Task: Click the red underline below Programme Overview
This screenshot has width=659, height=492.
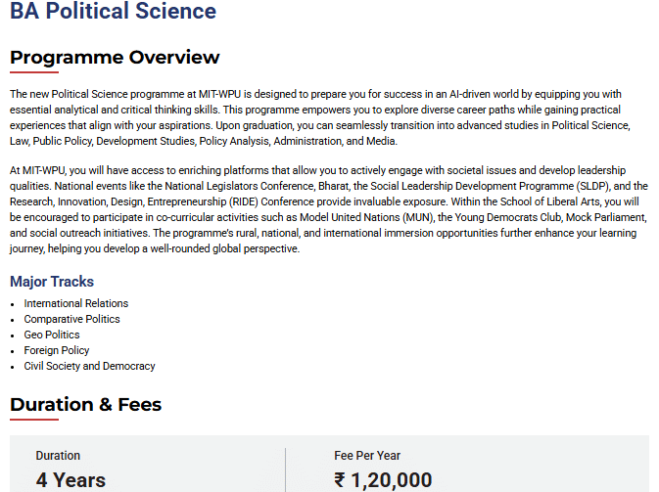Action: (x=34, y=72)
